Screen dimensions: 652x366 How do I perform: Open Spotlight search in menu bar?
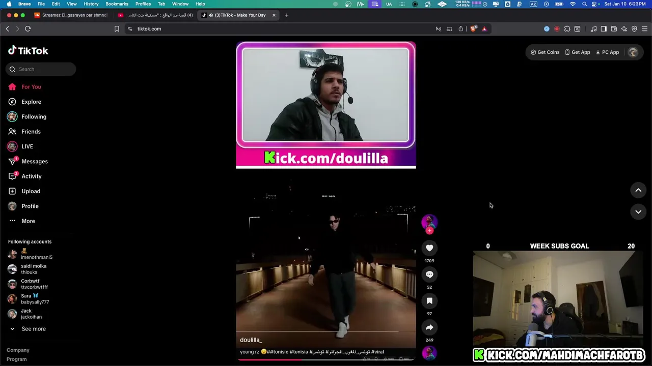coord(584,4)
